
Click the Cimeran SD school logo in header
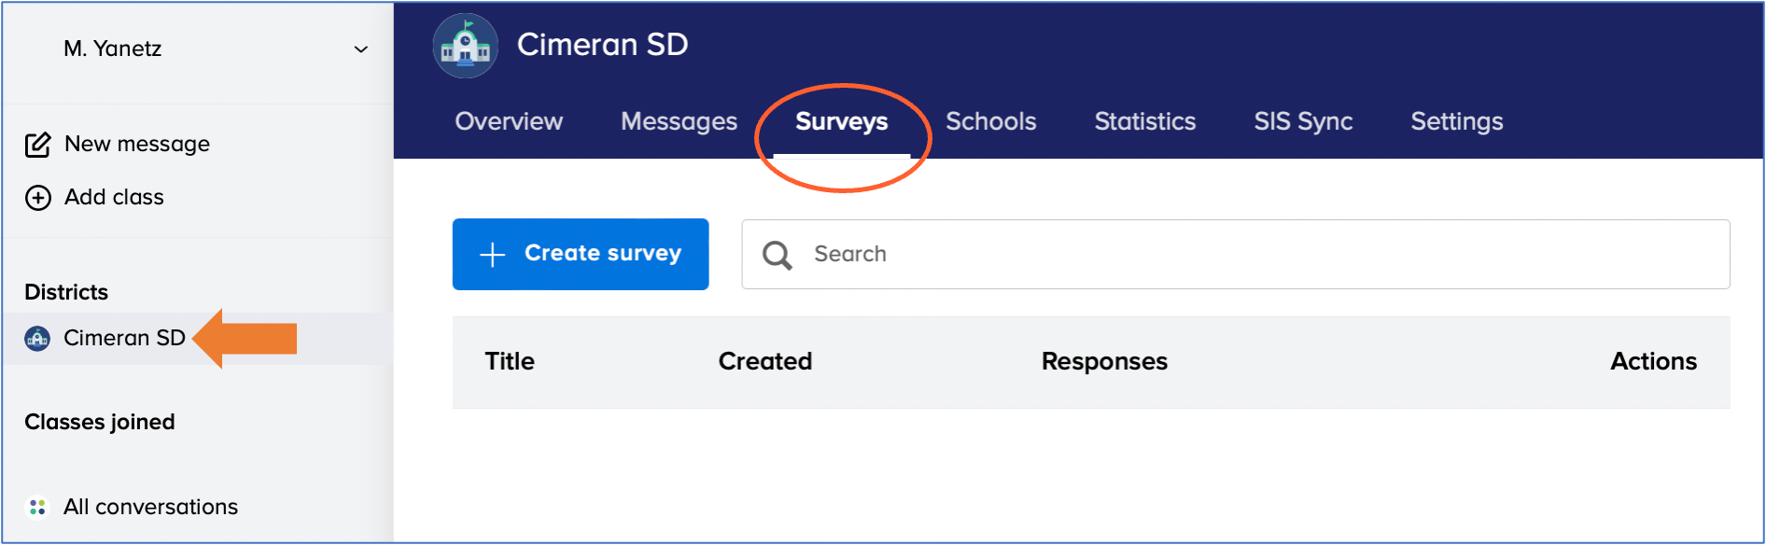(465, 46)
